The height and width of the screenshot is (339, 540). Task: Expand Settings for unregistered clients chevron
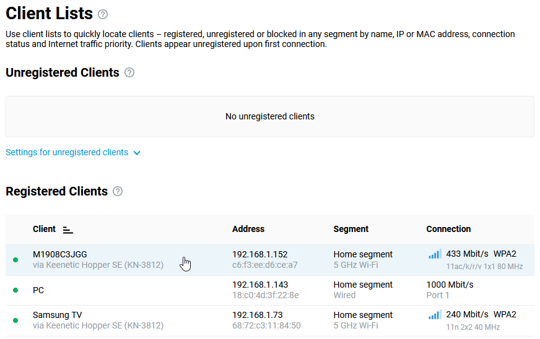pos(137,153)
